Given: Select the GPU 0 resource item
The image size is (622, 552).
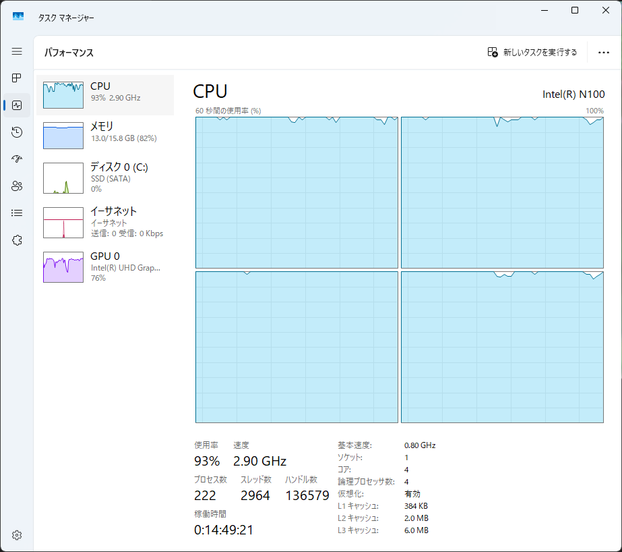Looking at the screenshot, I should point(105,267).
